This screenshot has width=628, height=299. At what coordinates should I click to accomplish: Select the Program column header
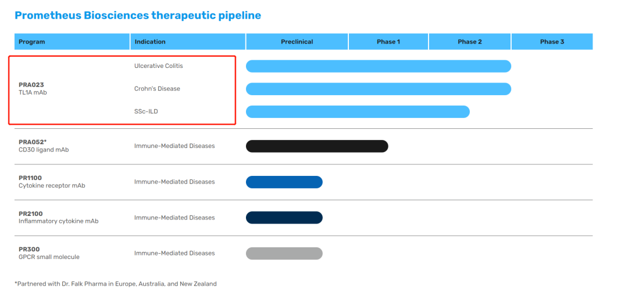click(32, 42)
